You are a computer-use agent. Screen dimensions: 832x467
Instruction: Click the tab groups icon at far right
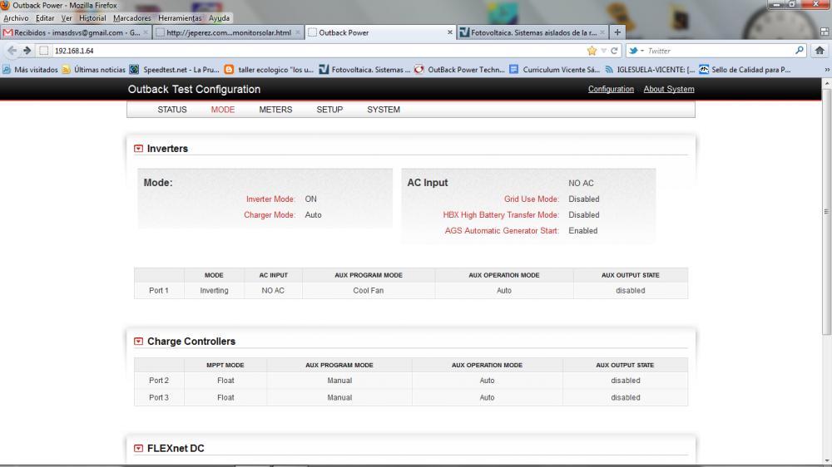(x=825, y=32)
